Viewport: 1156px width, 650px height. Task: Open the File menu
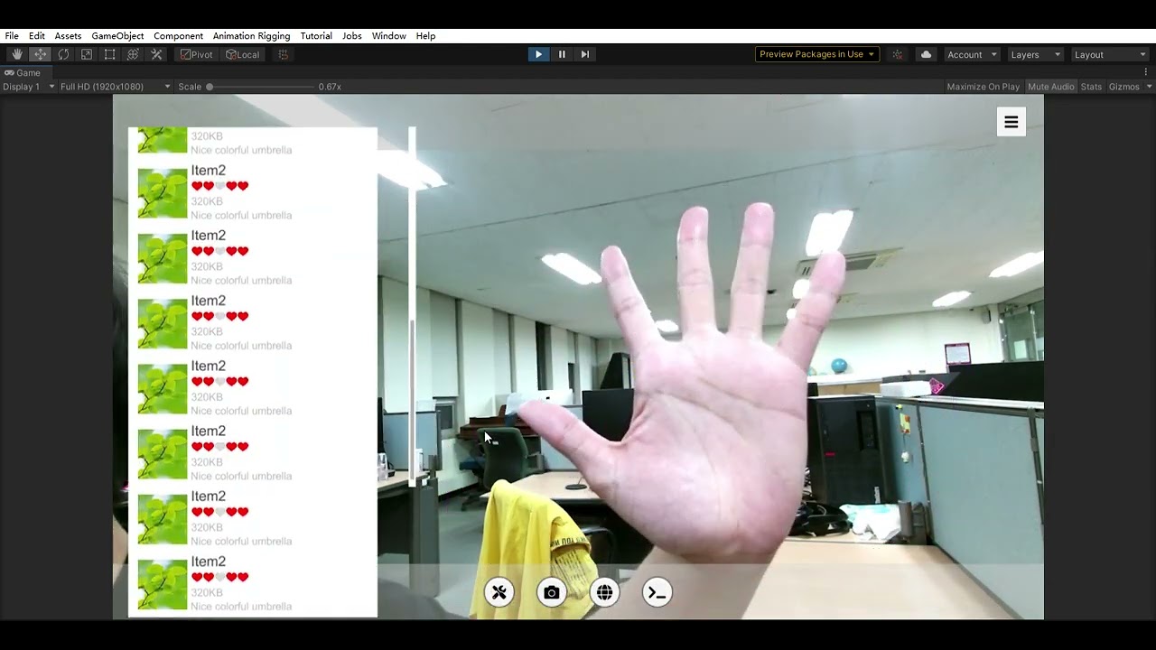[x=12, y=36]
